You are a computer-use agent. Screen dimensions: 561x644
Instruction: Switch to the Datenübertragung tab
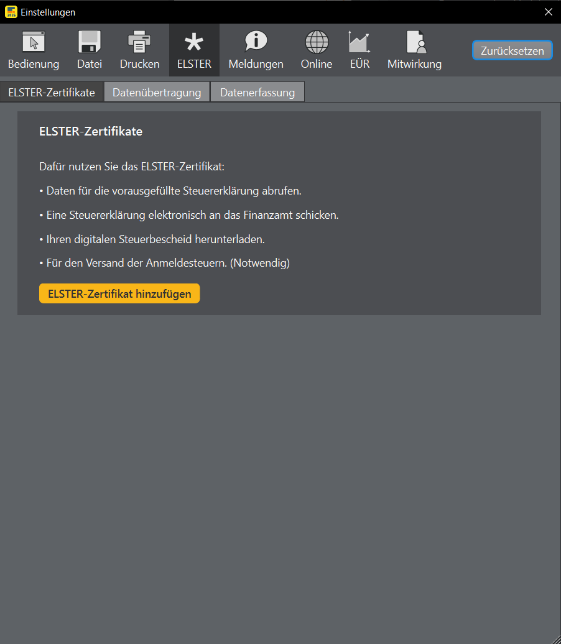157,92
